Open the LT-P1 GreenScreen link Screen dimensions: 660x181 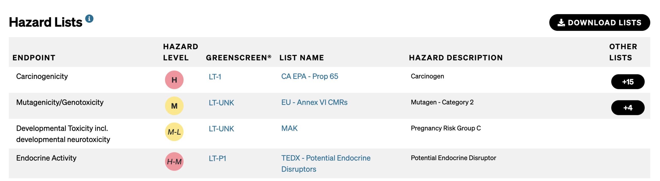217,159
